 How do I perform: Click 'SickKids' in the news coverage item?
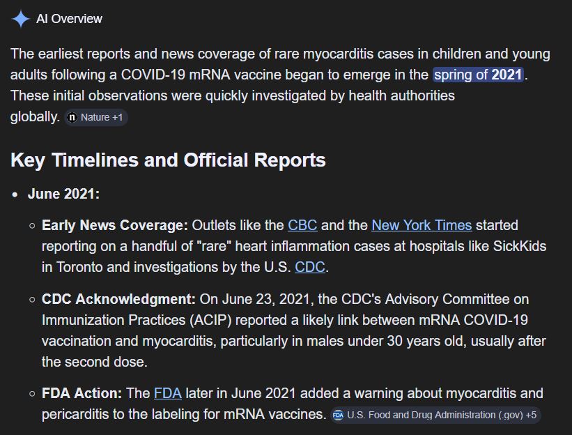click(520, 246)
